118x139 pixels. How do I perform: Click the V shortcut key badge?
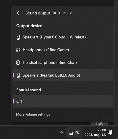[71, 13]
